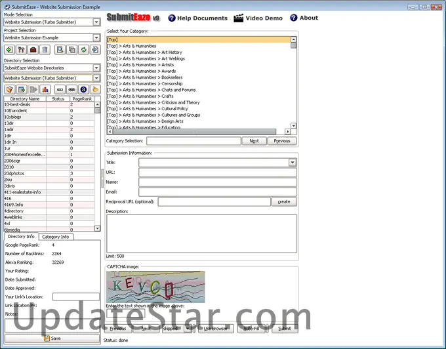The height and width of the screenshot is (349, 446).
Task: Click the create reciprocal URL button
Action: click(x=284, y=201)
